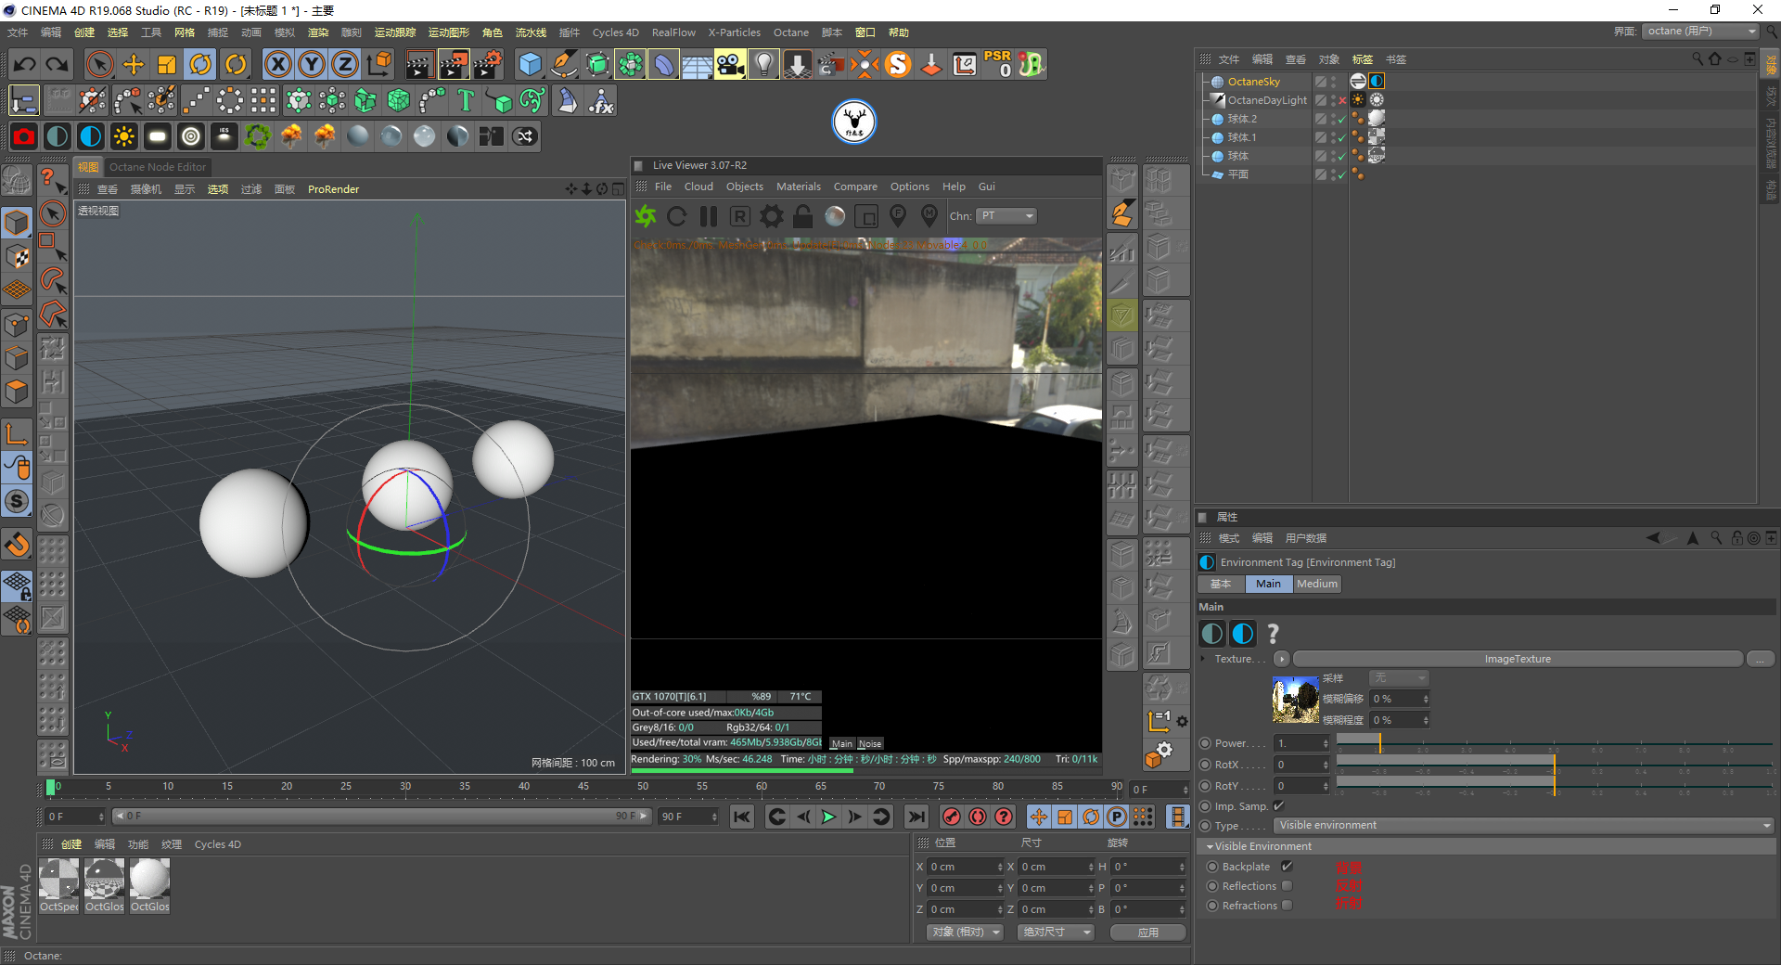This screenshot has width=1781, height=965.
Task: Click the Power animation radio circle
Action: coord(1205,743)
